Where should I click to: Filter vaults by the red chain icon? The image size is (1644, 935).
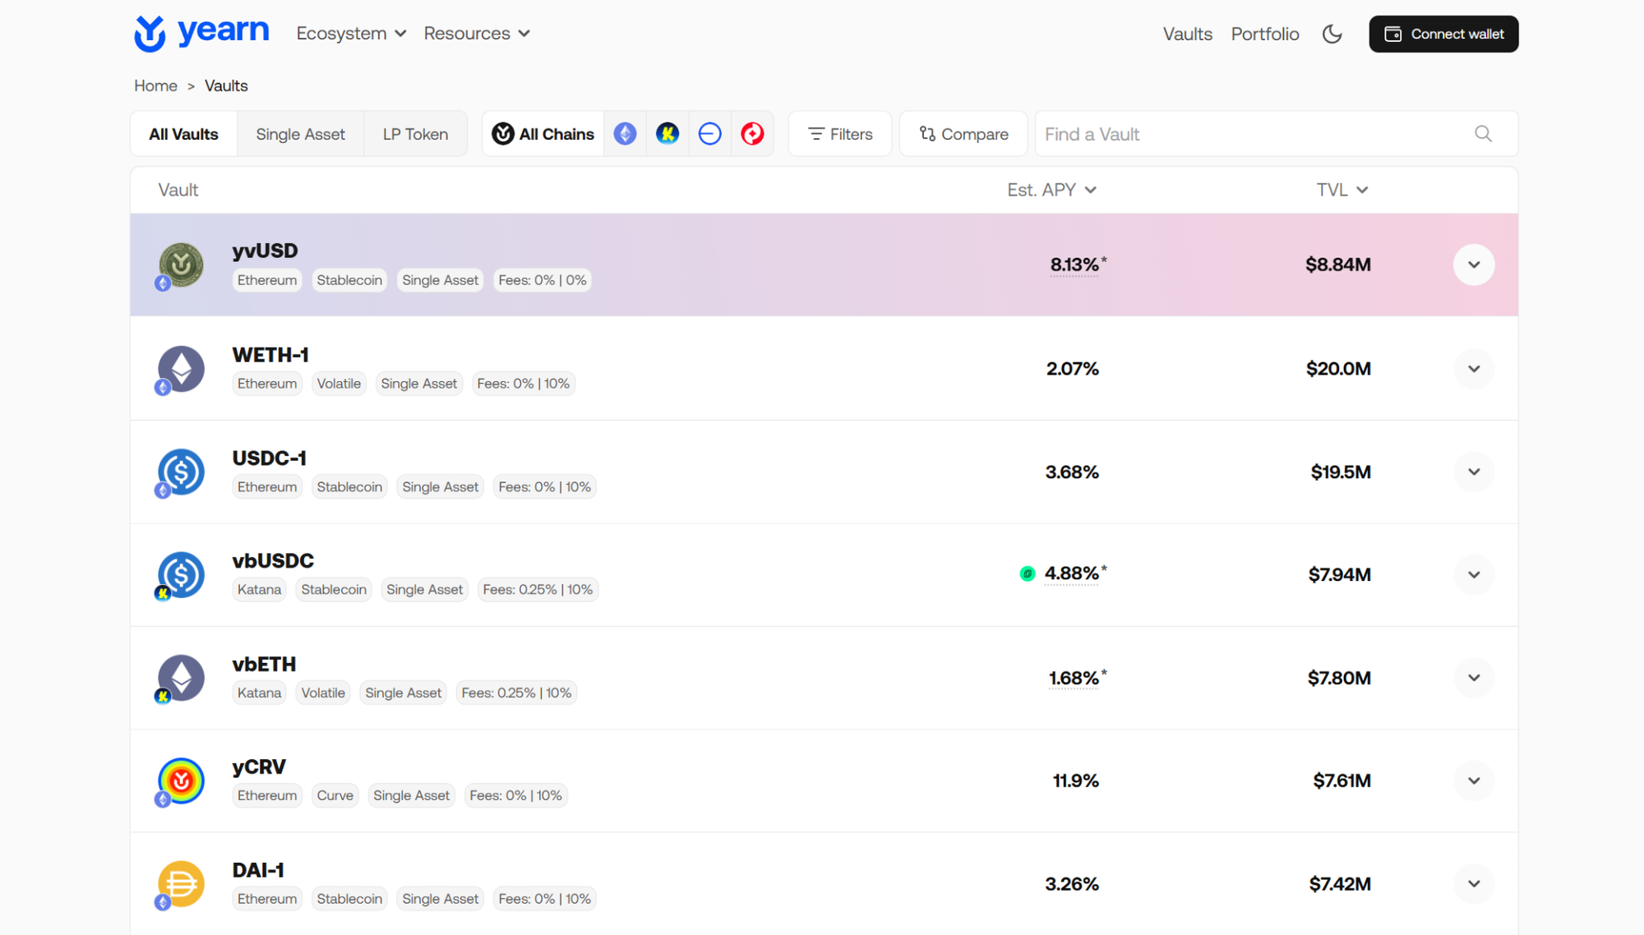[x=752, y=134]
